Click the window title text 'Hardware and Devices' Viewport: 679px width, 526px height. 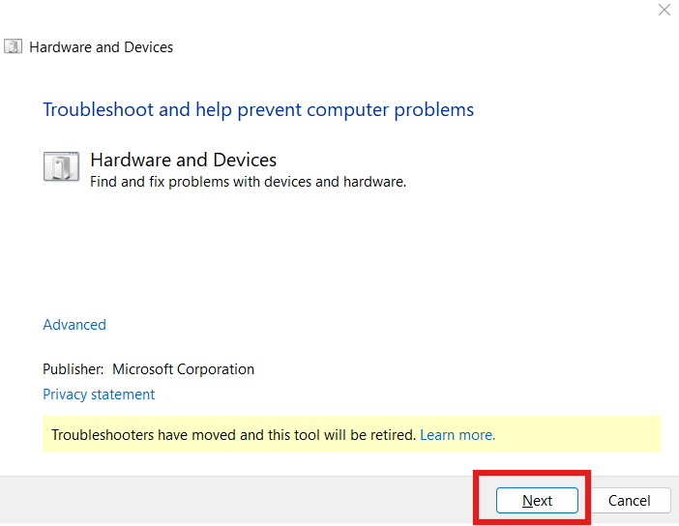102,46
